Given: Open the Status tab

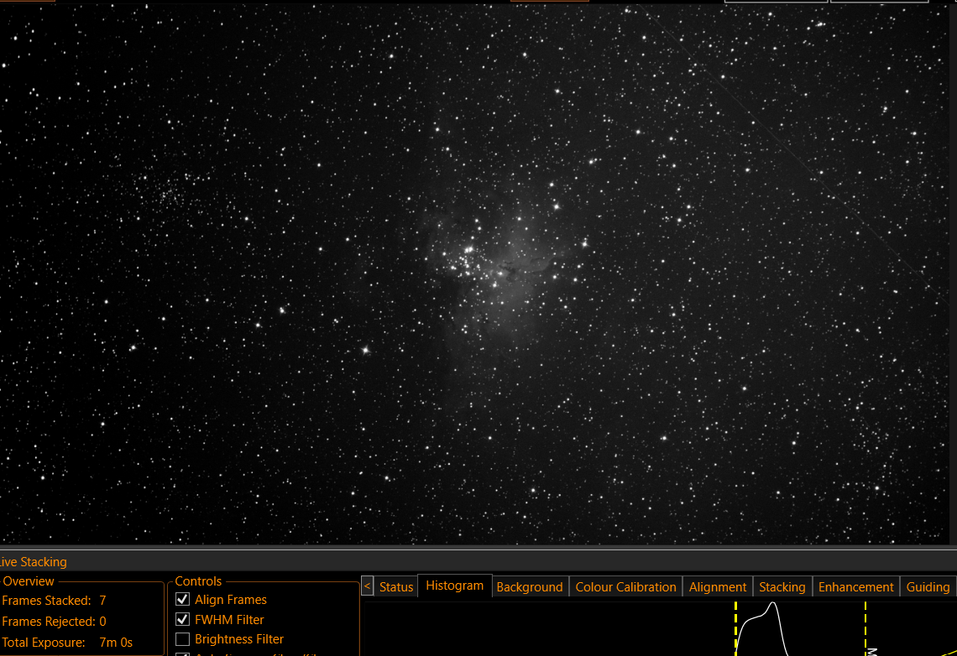Looking at the screenshot, I should [x=396, y=586].
